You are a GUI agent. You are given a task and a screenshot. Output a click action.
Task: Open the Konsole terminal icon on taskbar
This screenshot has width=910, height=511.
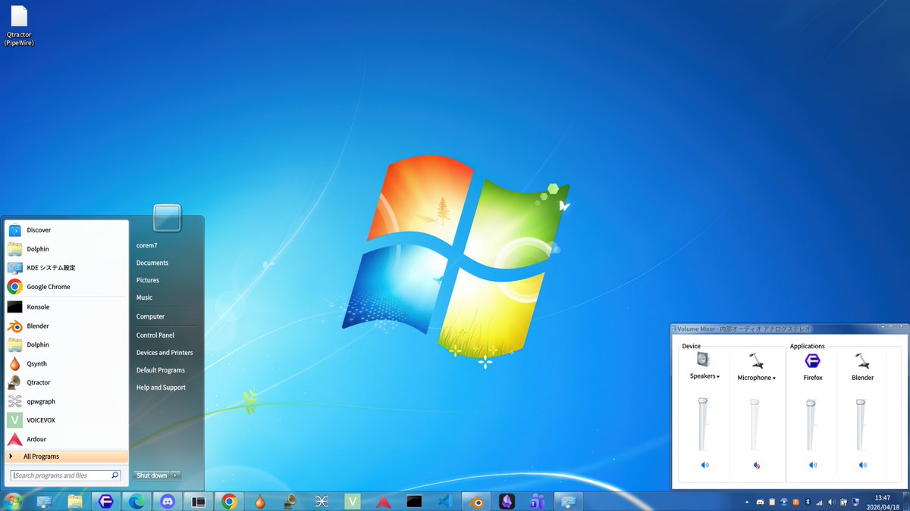click(414, 501)
